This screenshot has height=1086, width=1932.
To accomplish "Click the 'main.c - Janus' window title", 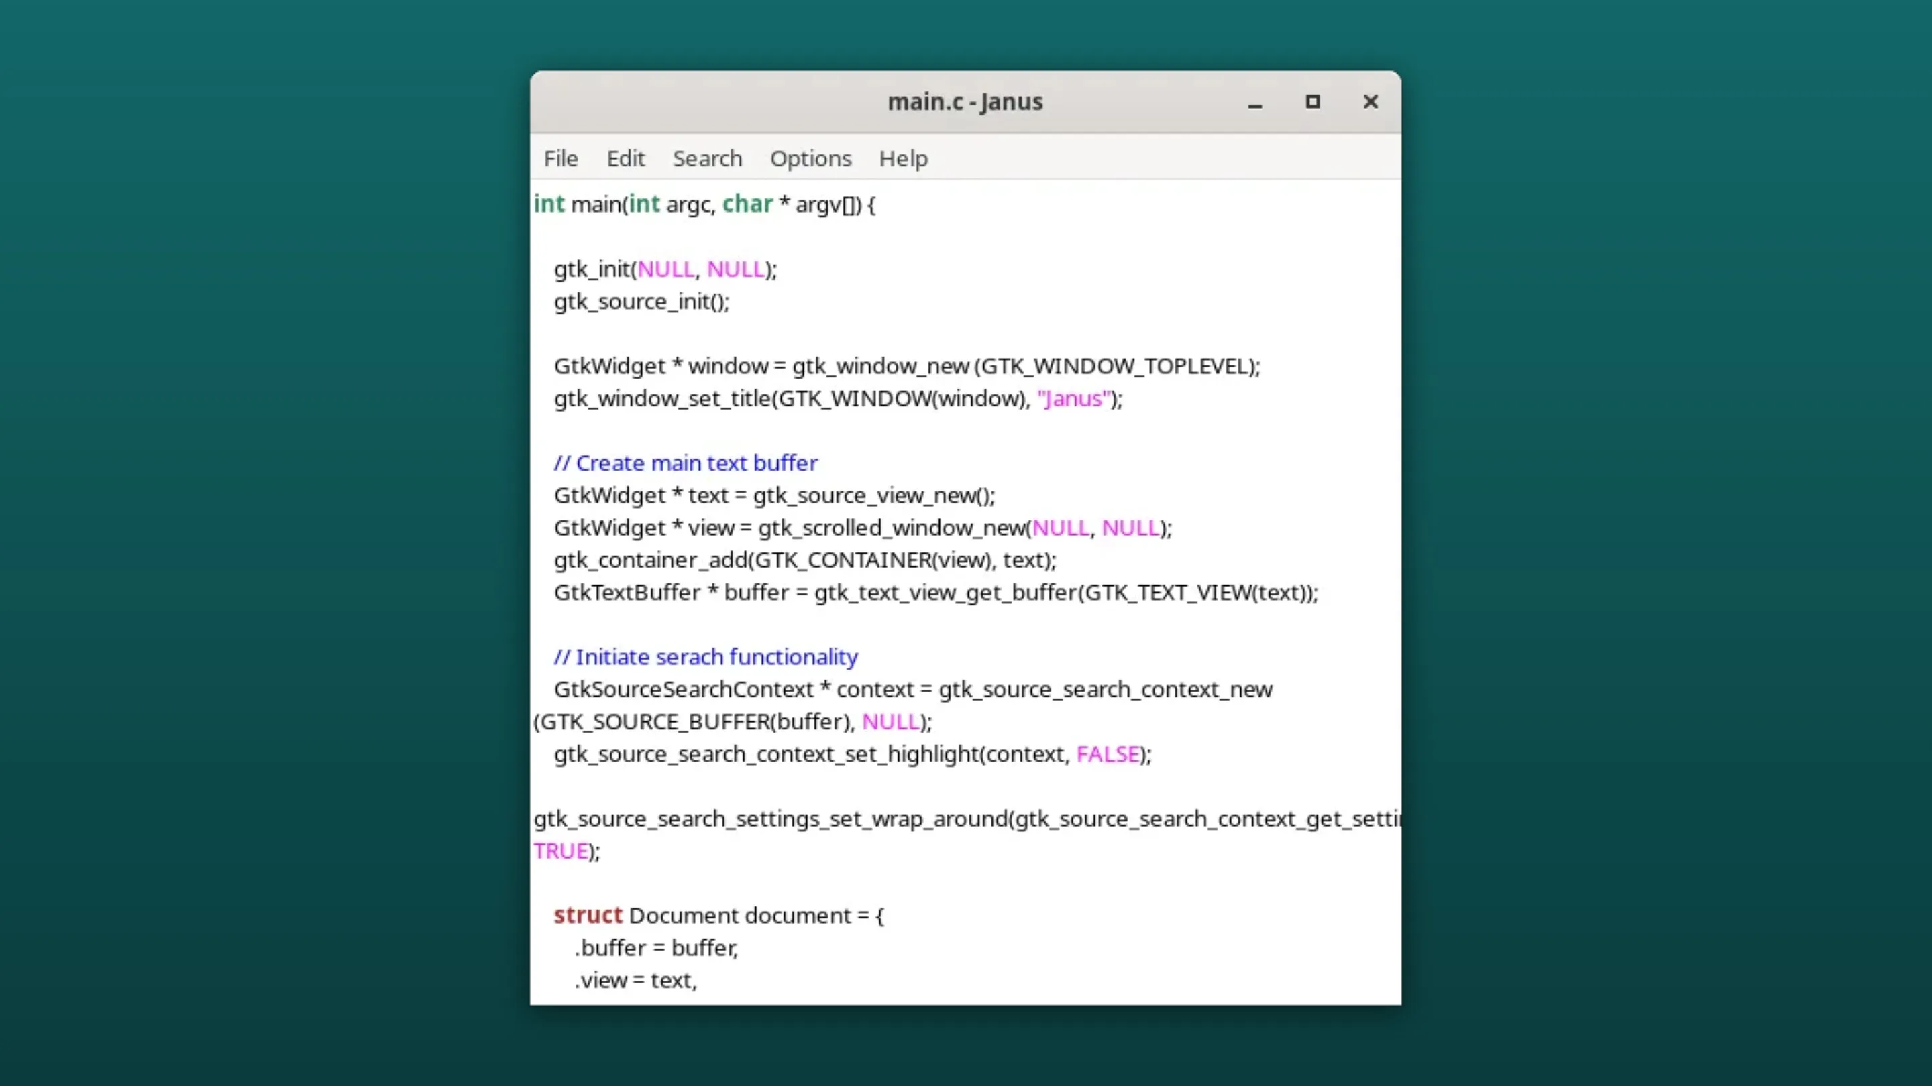I will point(965,101).
